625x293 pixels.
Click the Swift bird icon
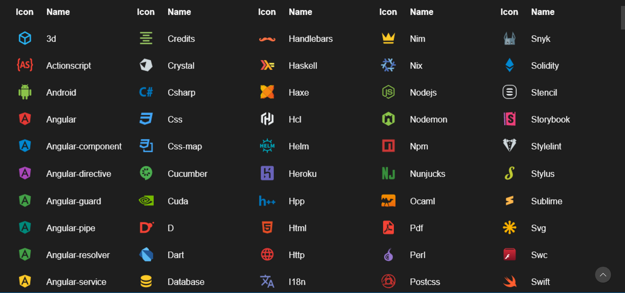[x=509, y=281]
